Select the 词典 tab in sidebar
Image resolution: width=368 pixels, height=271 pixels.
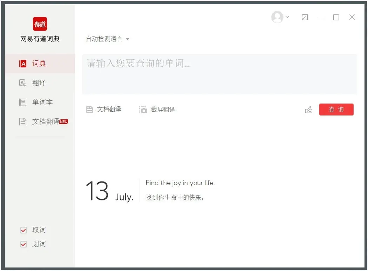[x=39, y=64]
